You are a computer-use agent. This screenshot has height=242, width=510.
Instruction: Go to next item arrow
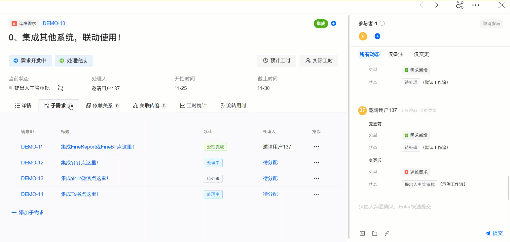437,5
